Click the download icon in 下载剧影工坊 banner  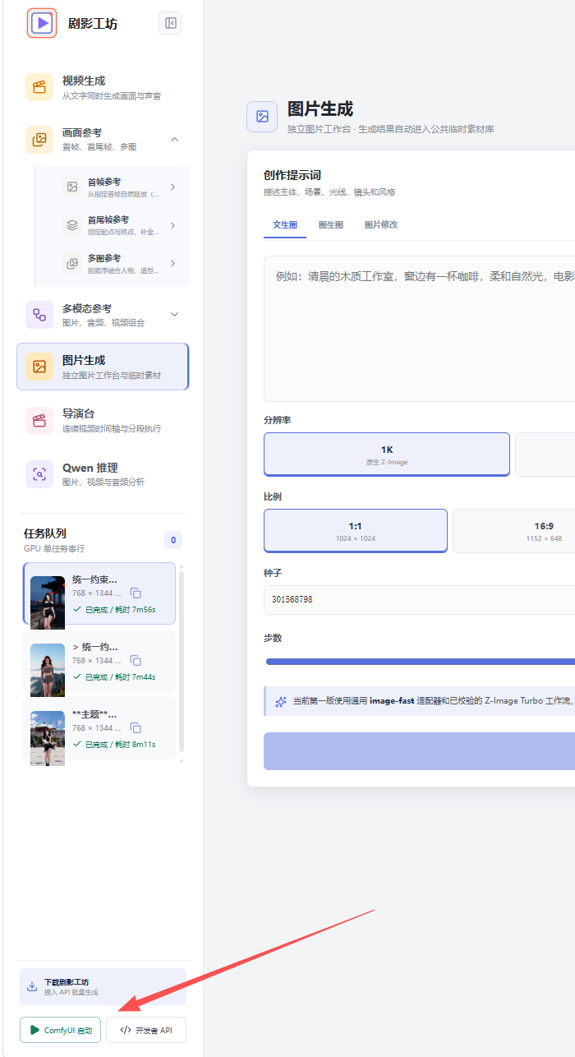pos(32,986)
